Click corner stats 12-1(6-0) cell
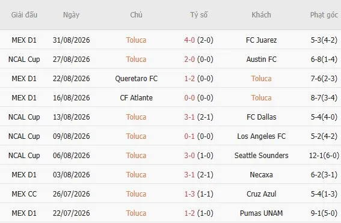 click(x=324, y=156)
